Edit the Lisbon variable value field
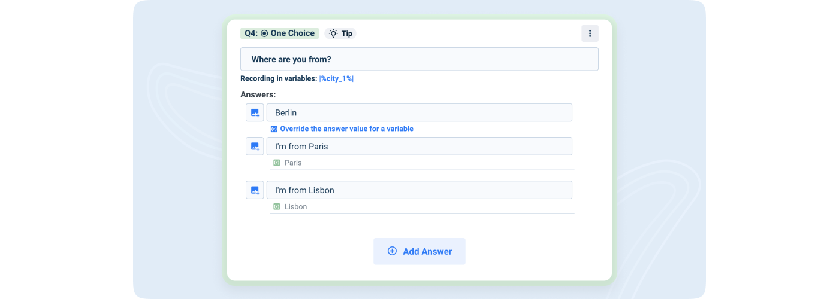839x299 pixels. (422, 206)
